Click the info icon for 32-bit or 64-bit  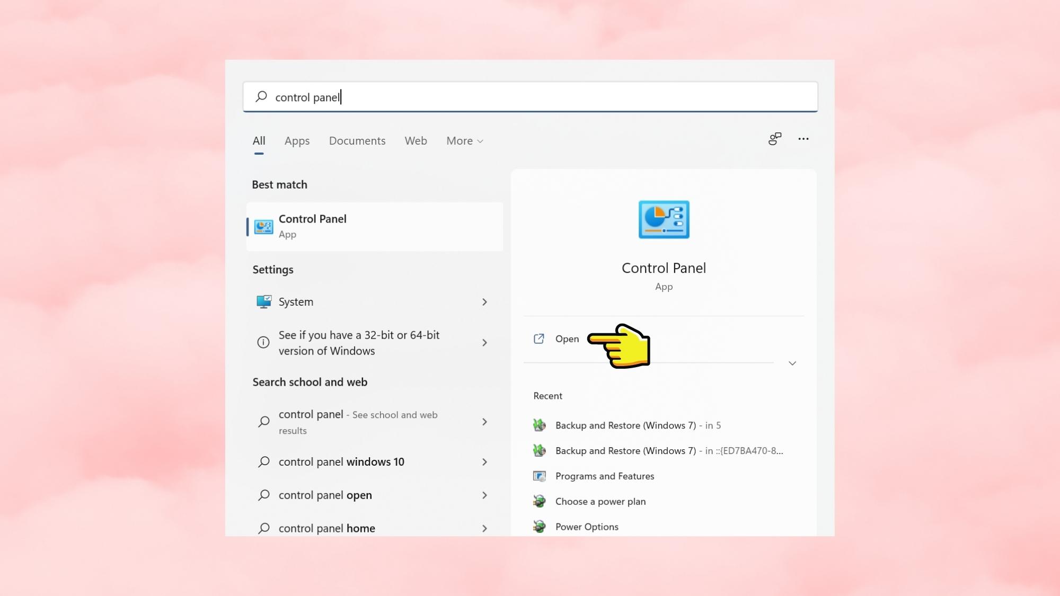(263, 342)
